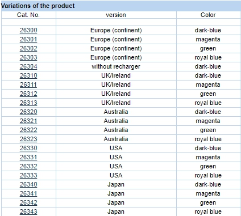Open catalog number 26313 link
The width and height of the screenshot is (241, 216).
[28, 103]
